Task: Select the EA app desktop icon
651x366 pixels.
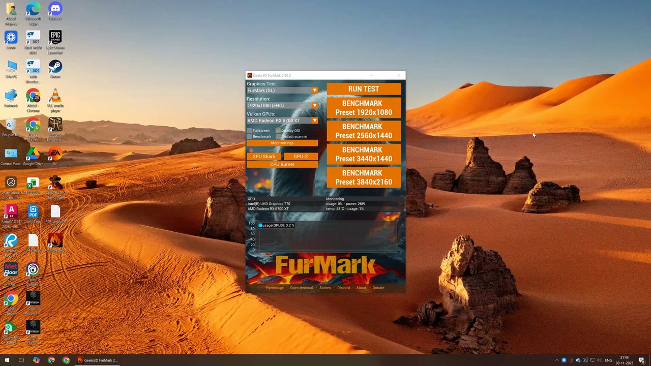Action: pyautogui.click(x=55, y=157)
